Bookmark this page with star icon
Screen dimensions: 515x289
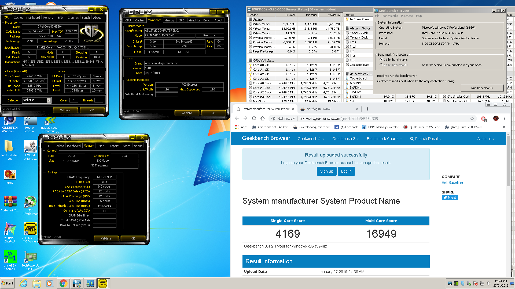pyautogui.click(x=472, y=119)
